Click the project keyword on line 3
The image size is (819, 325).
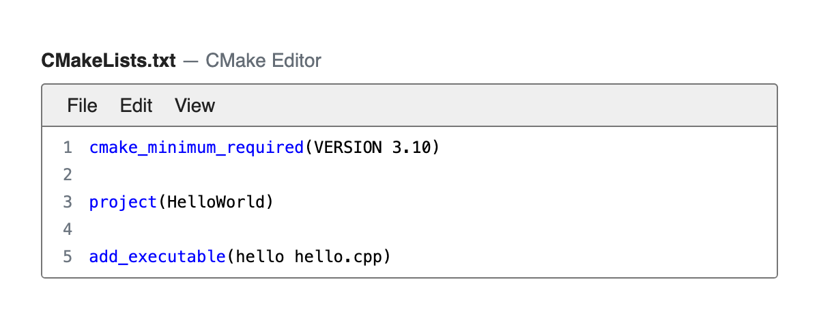[x=124, y=203]
